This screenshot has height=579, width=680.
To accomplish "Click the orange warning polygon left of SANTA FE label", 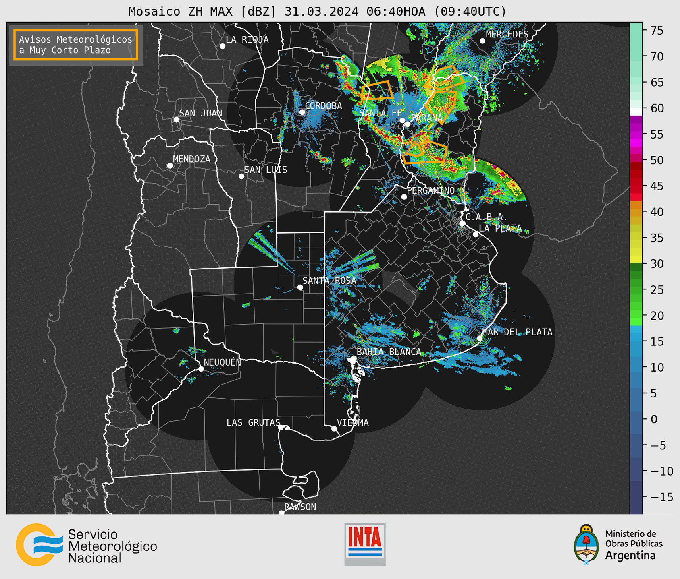I will coord(377,91).
